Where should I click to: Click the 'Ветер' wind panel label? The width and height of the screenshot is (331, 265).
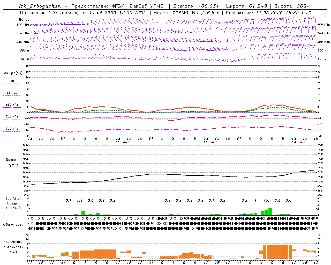(x=24, y=20)
